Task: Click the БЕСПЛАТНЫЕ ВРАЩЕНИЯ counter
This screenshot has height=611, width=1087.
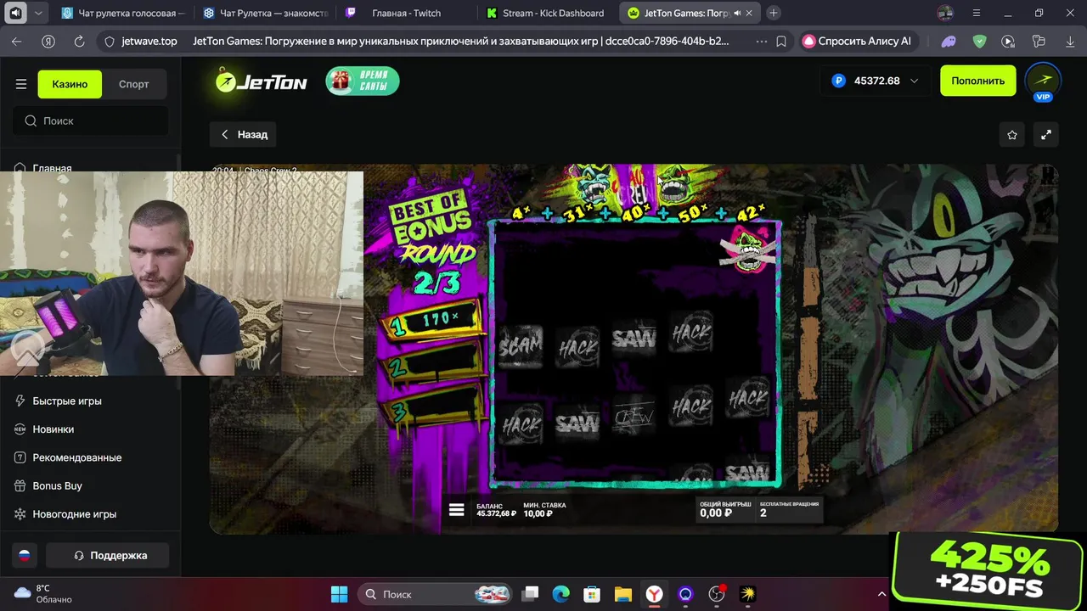Action: [x=789, y=509]
